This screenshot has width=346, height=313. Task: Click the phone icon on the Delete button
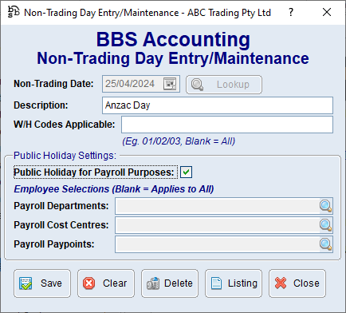pyautogui.click(x=153, y=283)
